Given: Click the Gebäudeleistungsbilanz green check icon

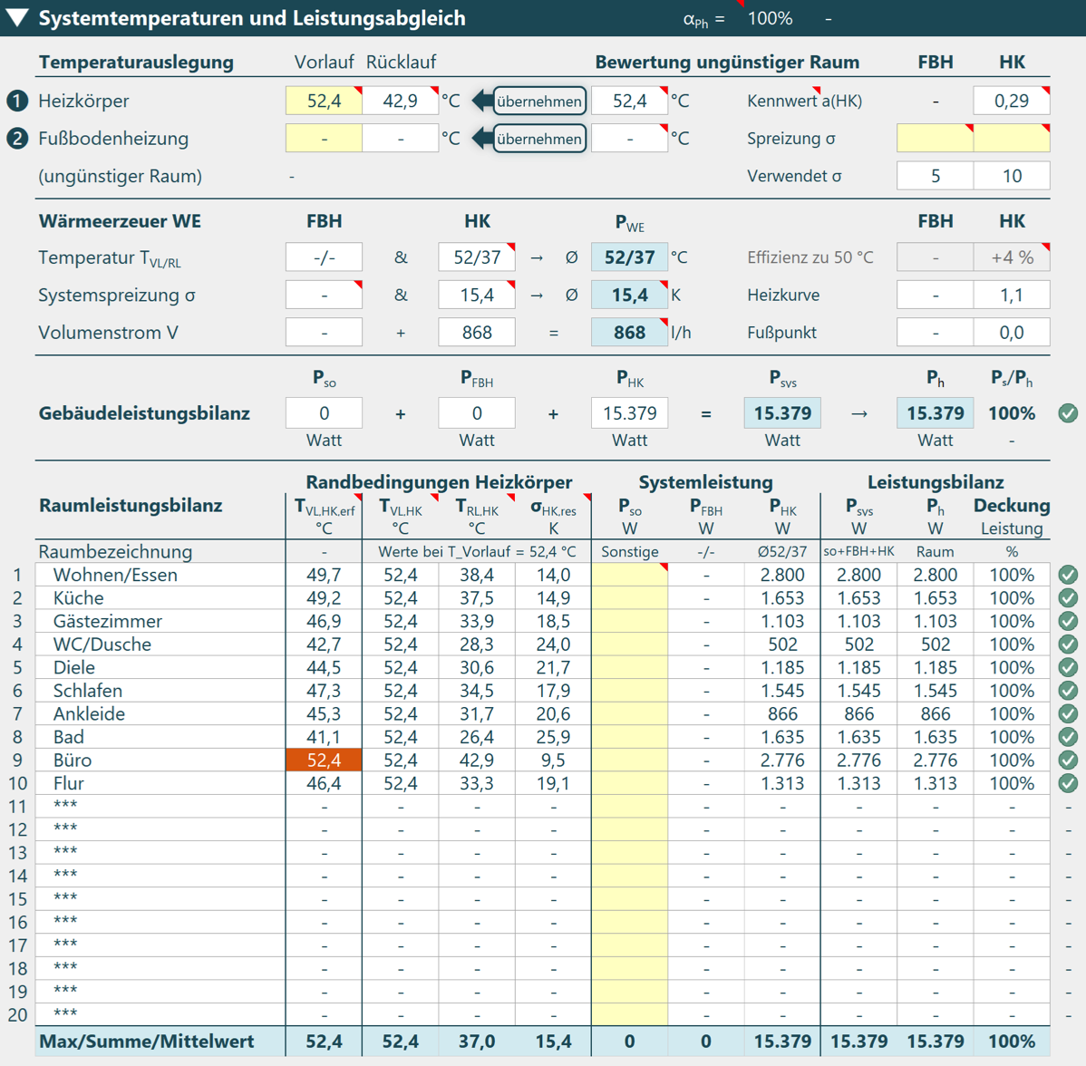Looking at the screenshot, I should click(x=1068, y=413).
